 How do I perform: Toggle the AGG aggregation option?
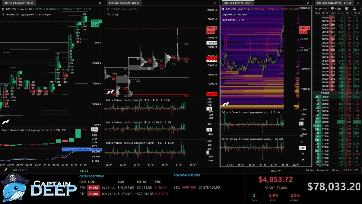[325, 8]
